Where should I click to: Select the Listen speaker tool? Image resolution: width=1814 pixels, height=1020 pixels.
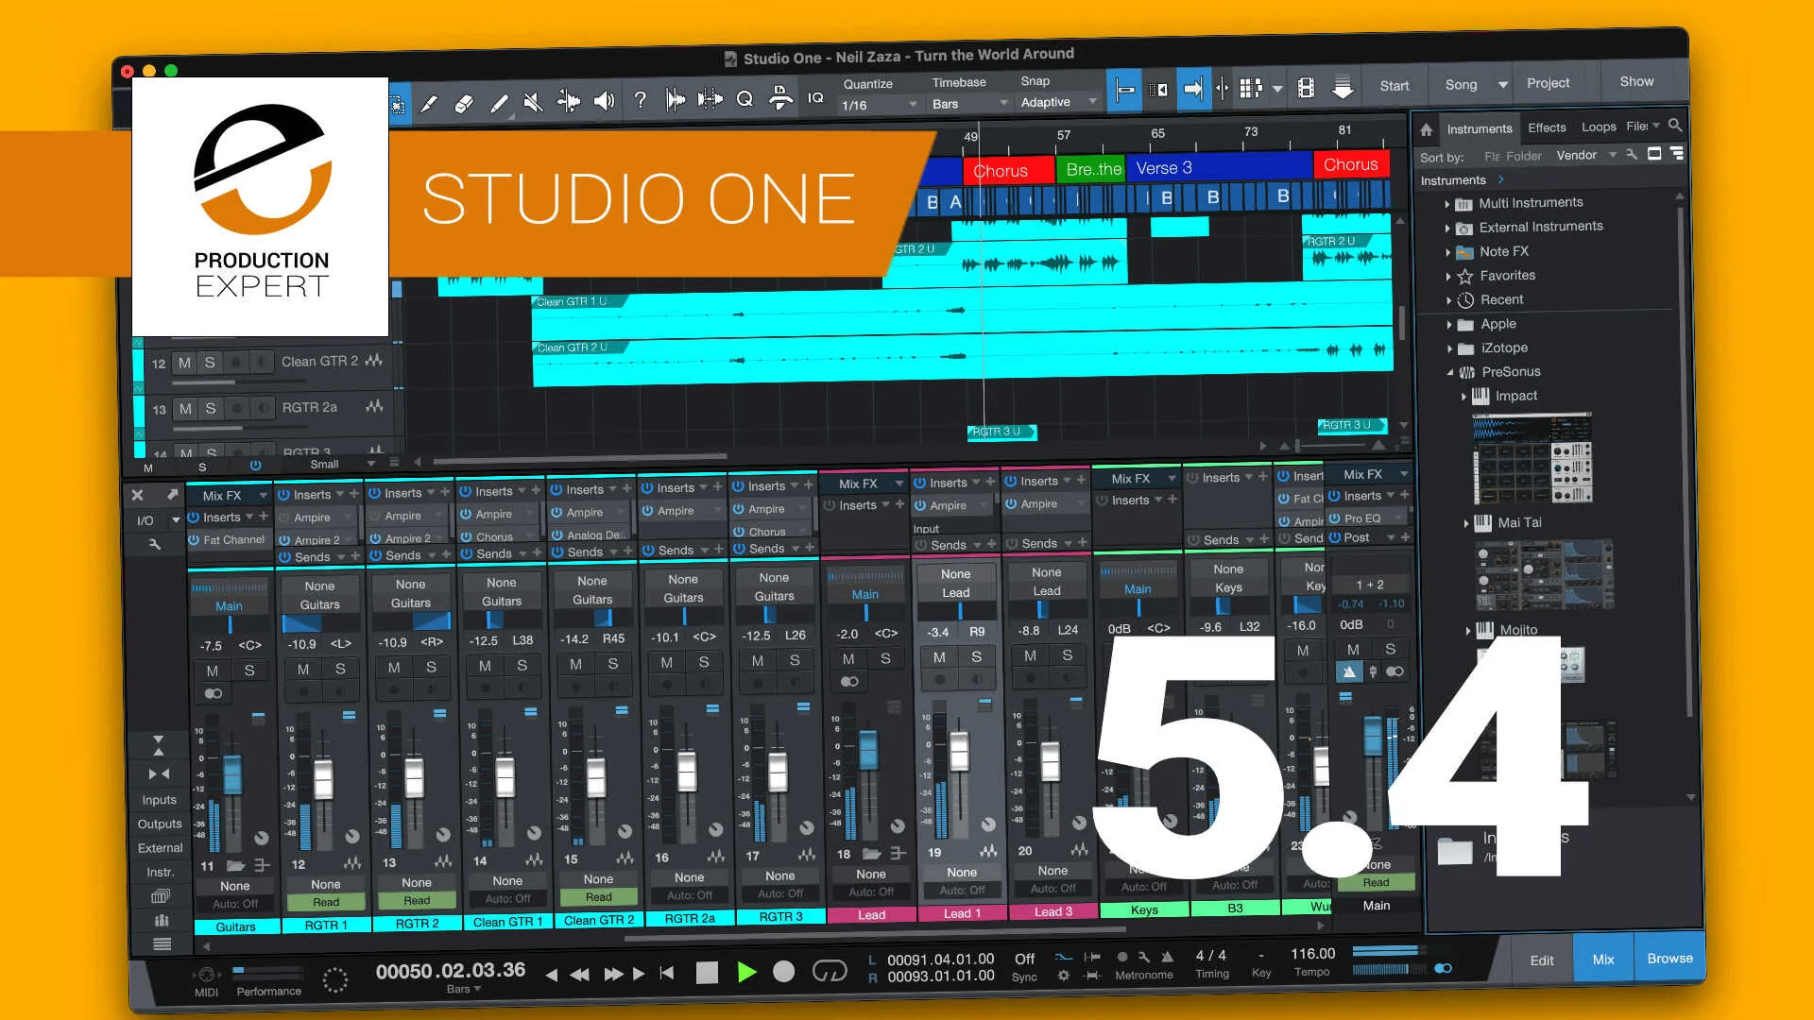click(604, 101)
